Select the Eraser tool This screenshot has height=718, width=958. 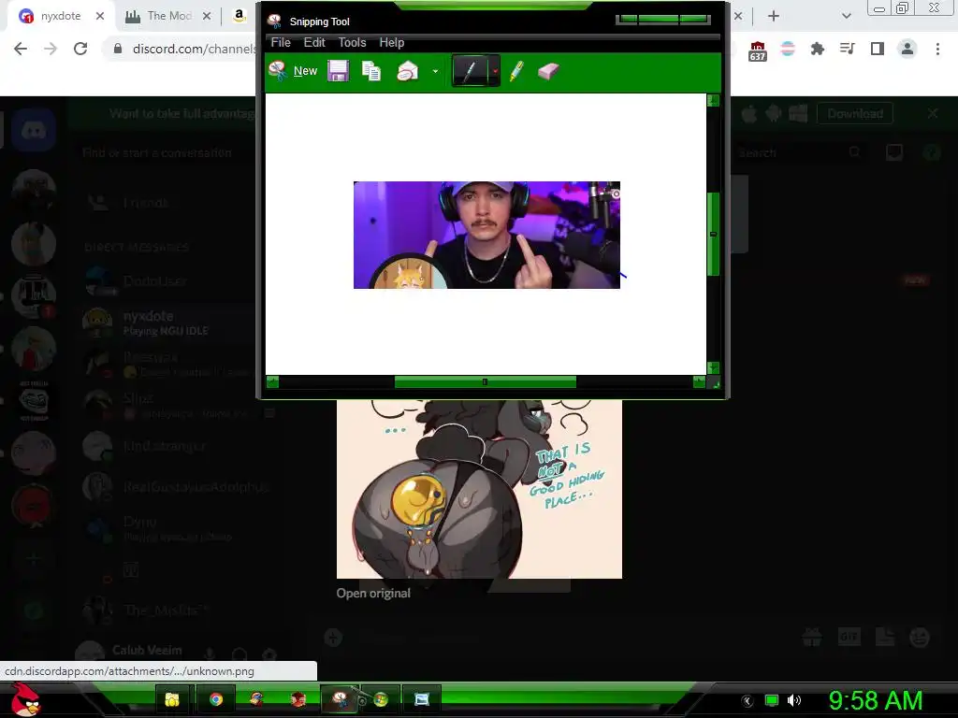pos(548,71)
